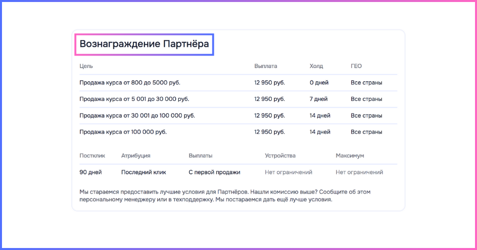Select the "Выплата" column header
477x250 pixels.
click(x=266, y=66)
